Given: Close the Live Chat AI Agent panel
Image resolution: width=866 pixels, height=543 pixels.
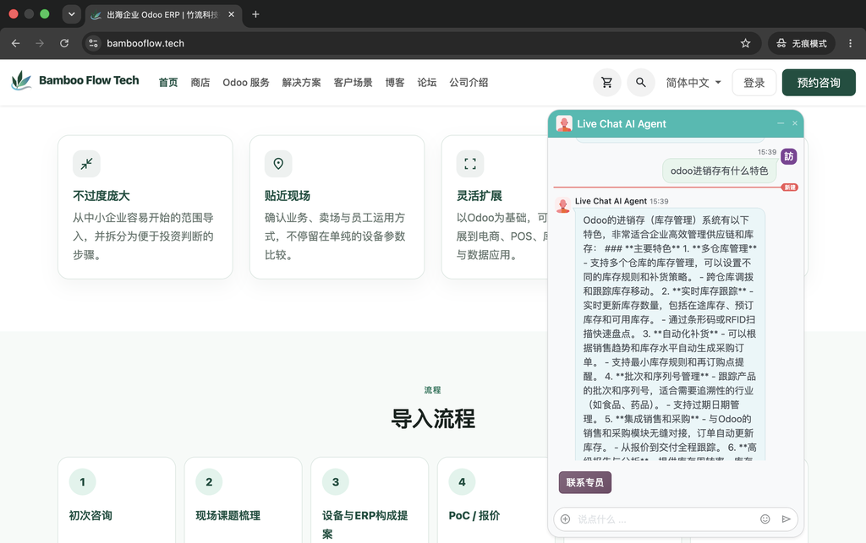Looking at the screenshot, I should click(795, 123).
